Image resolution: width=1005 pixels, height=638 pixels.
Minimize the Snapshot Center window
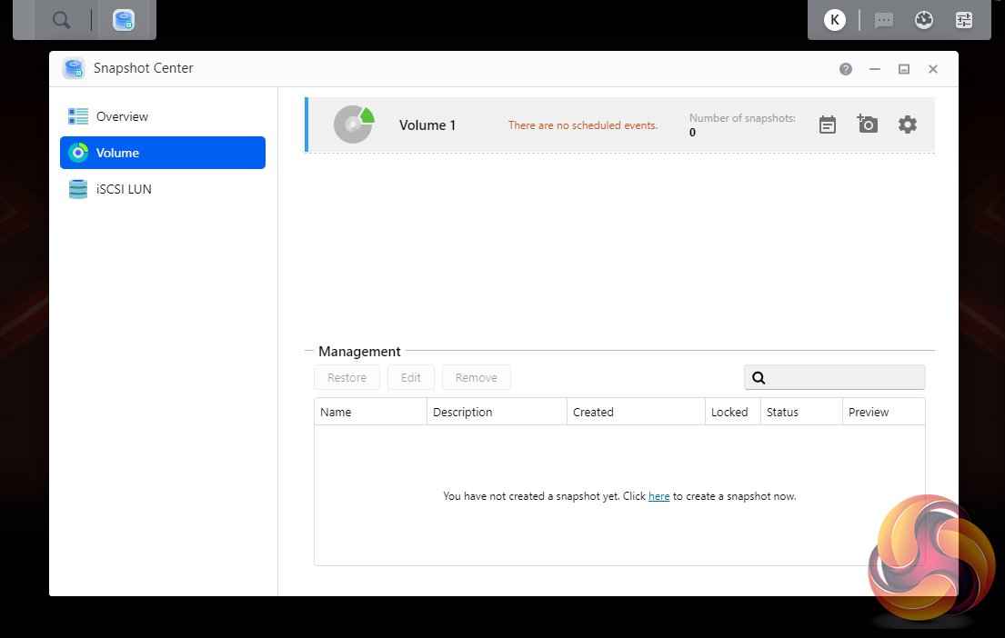tap(874, 69)
